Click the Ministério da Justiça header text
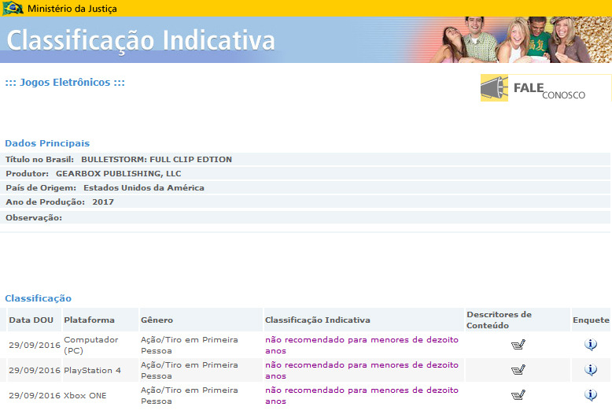Screen dimensions: 612x418 point(72,8)
